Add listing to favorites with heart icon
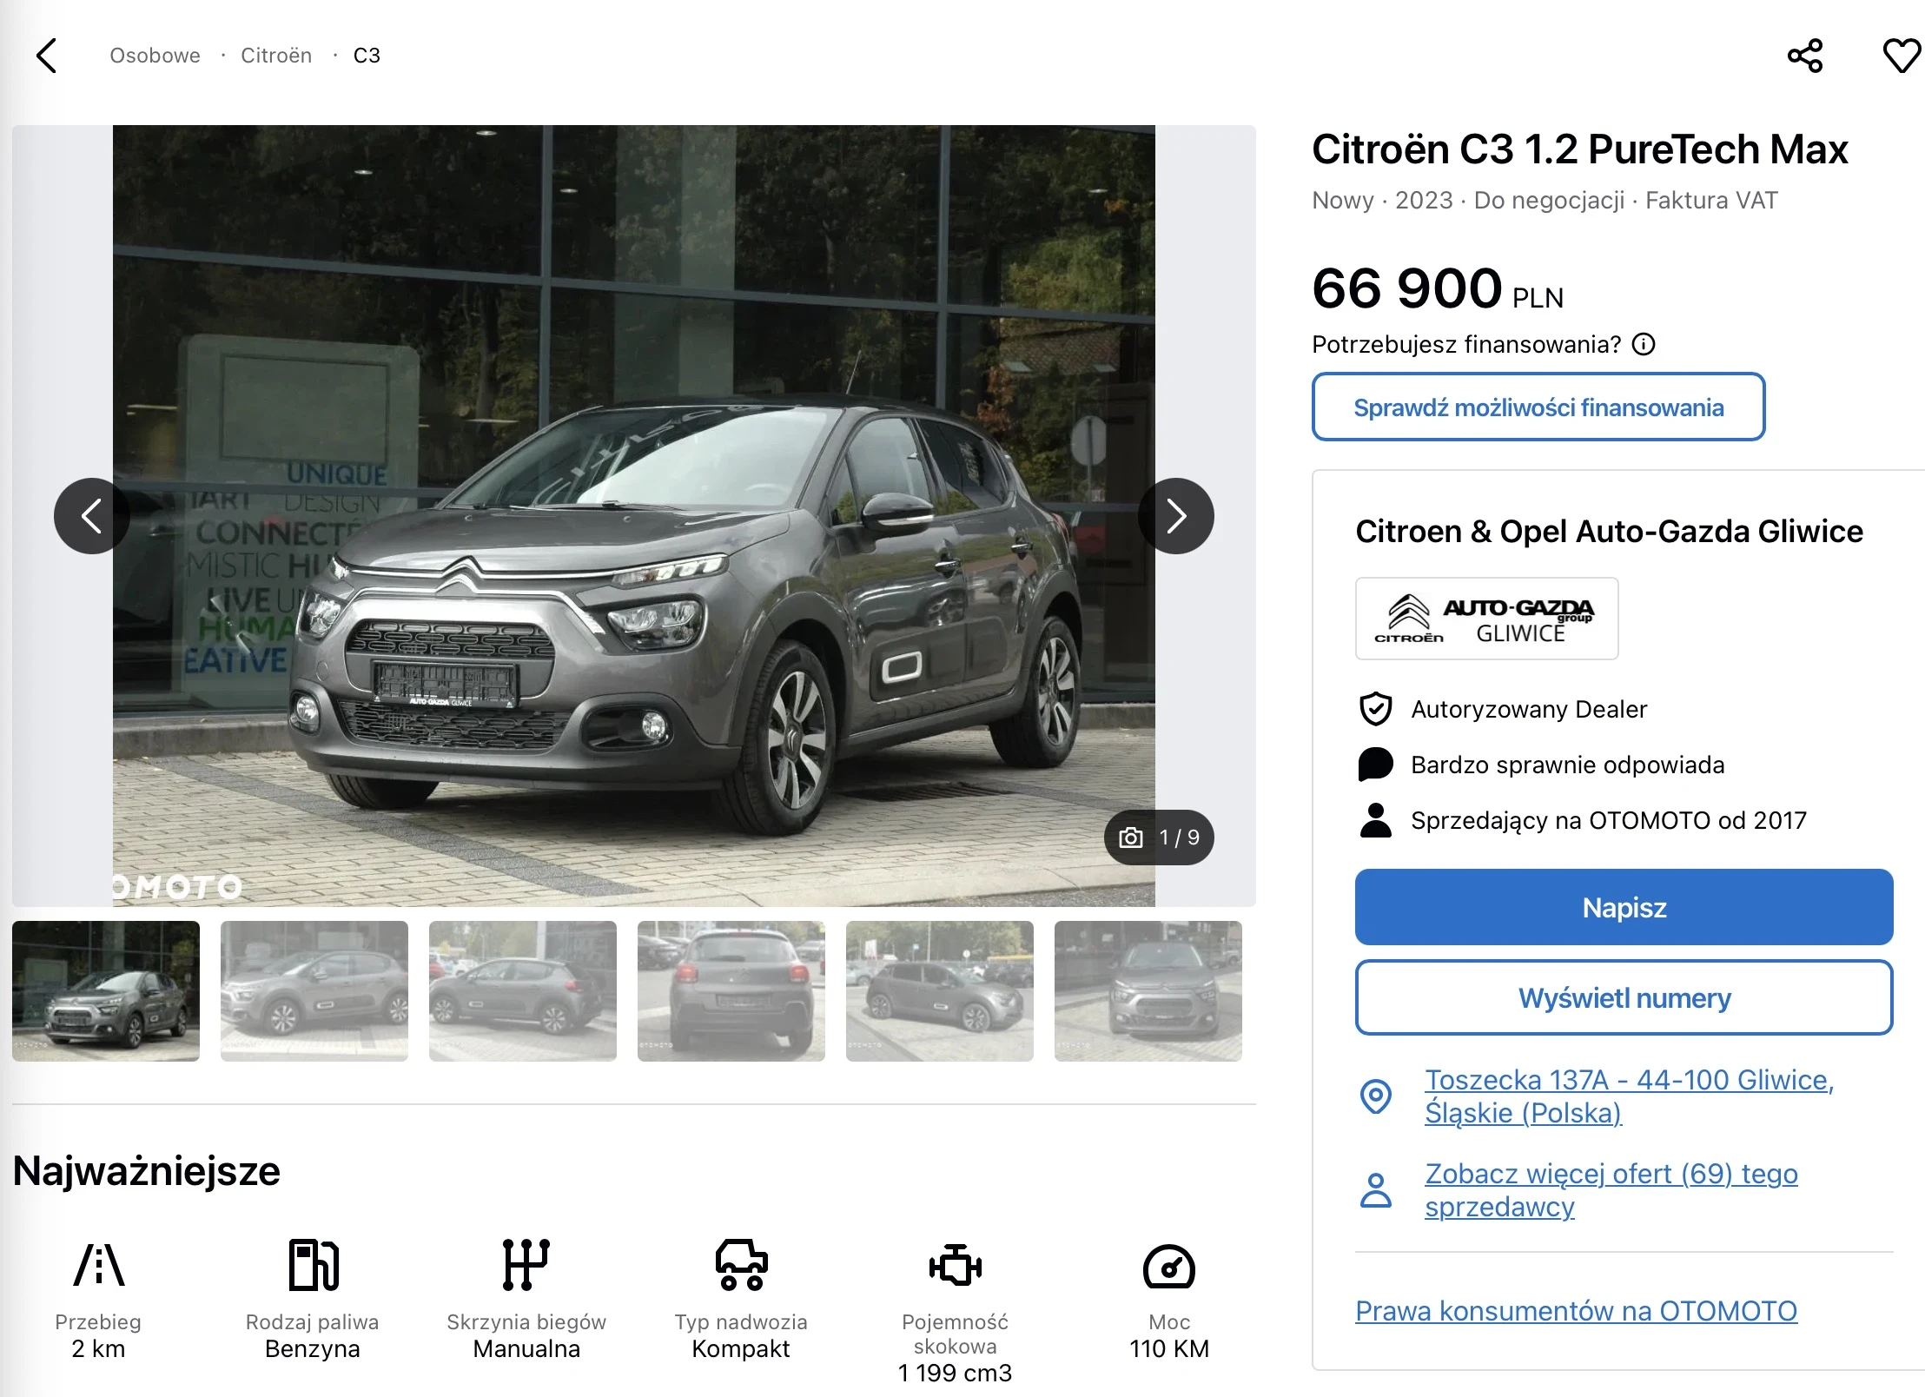This screenshot has width=1925, height=1397. pyautogui.click(x=1901, y=56)
